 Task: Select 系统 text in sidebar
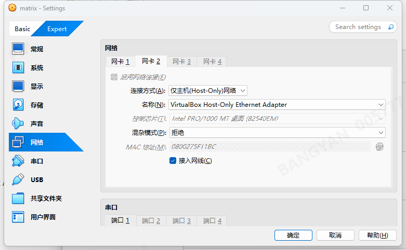(37, 67)
